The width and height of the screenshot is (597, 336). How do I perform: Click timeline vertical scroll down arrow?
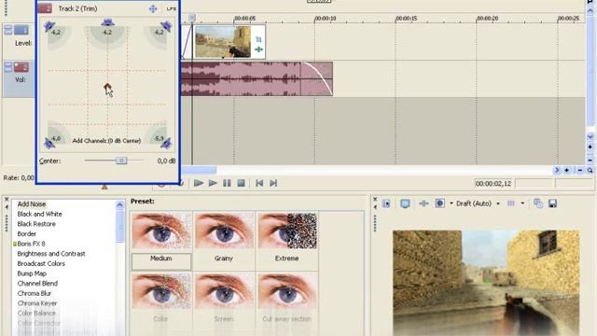[x=590, y=136]
